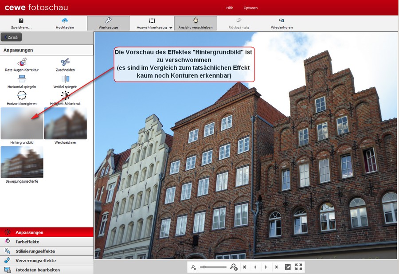Click the zoom in magnifier icon
The width and height of the screenshot is (399, 274).
[x=234, y=267]
